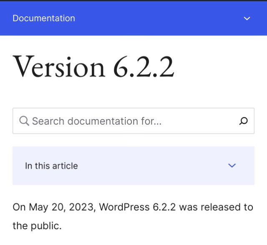
Task: Expand the In this article chevron
Action: 232,165
